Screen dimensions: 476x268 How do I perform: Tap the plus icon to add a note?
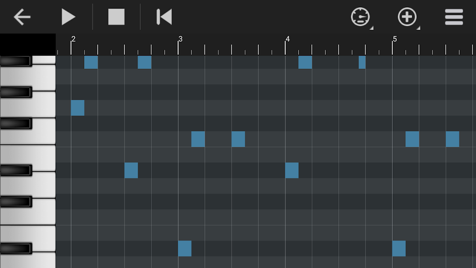click(x=406, y=17)
